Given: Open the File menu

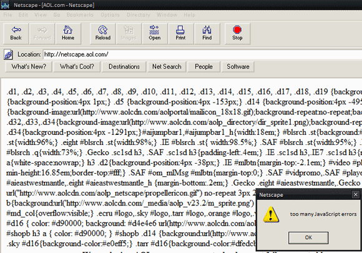Looking at the screenshot, I should 7,15.
